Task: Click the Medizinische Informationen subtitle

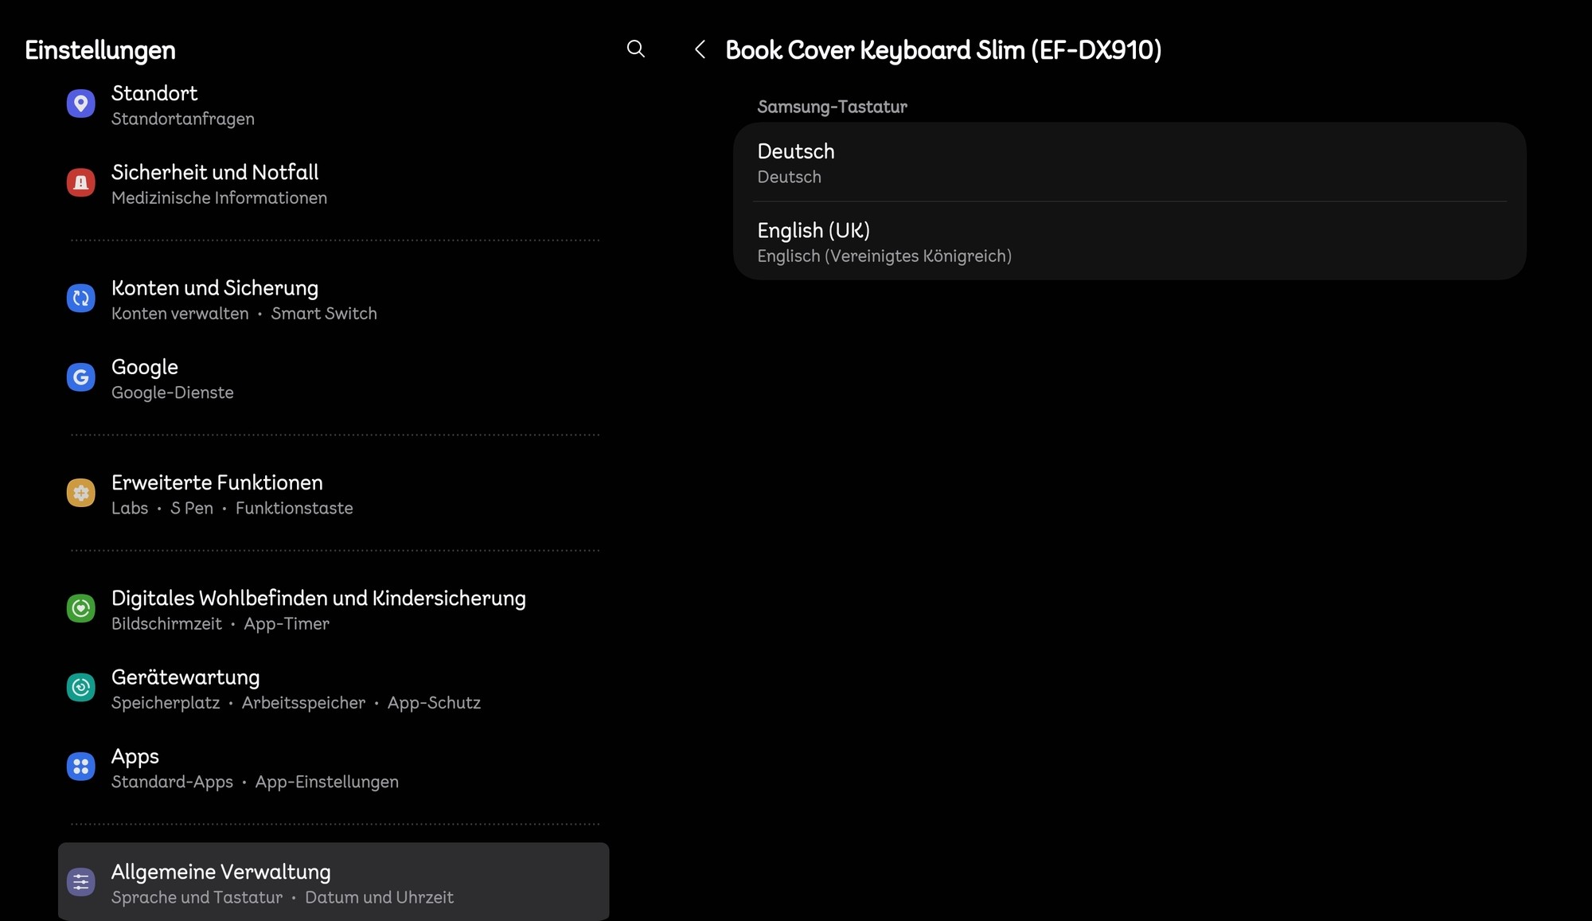Action: (219, 197)
